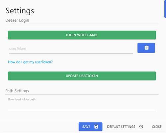Click the Update Usertoken button
166x133 pixels.
coord(82,76)
